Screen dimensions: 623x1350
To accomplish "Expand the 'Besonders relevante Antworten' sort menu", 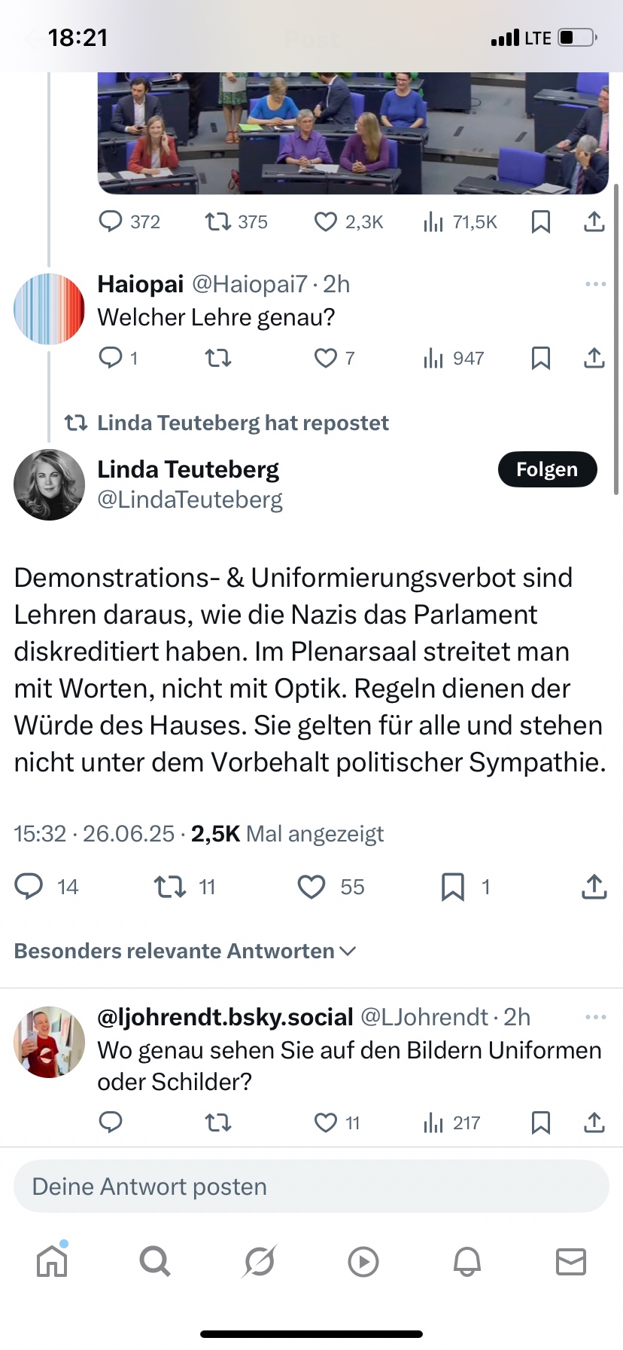I will coord(185,951).
